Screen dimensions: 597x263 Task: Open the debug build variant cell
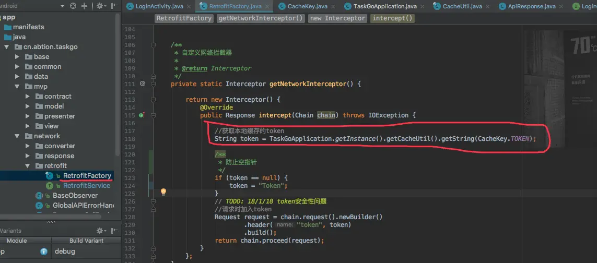pos(86,251)
